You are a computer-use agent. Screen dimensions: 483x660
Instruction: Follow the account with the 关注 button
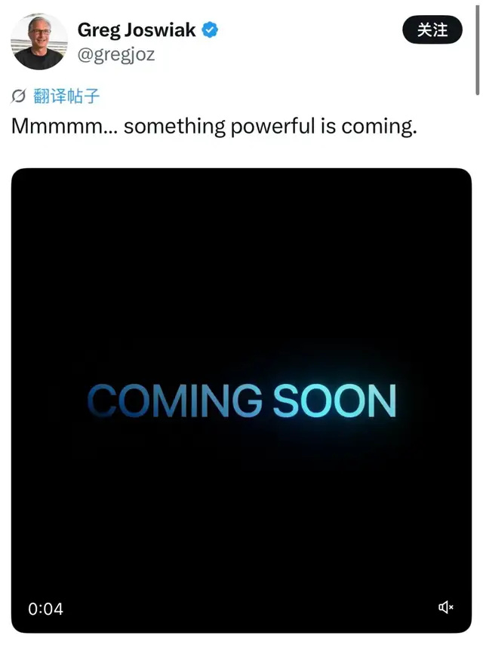pyautogui.click(x=432, y=30)
